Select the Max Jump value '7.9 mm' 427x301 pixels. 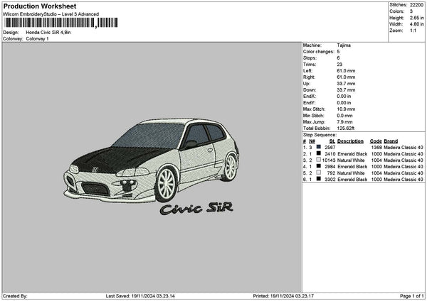click(344, 122)
